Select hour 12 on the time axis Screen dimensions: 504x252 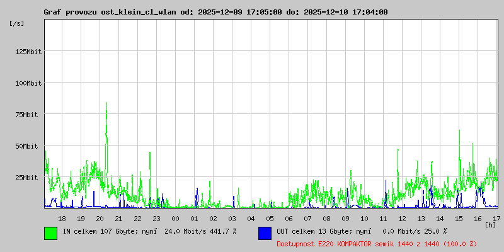coord(402,218)
